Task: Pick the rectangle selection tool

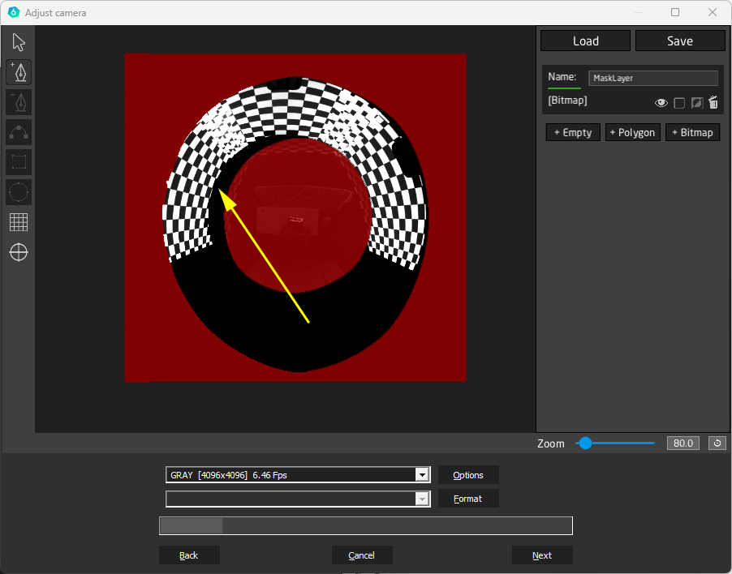Action: point(19,162)
